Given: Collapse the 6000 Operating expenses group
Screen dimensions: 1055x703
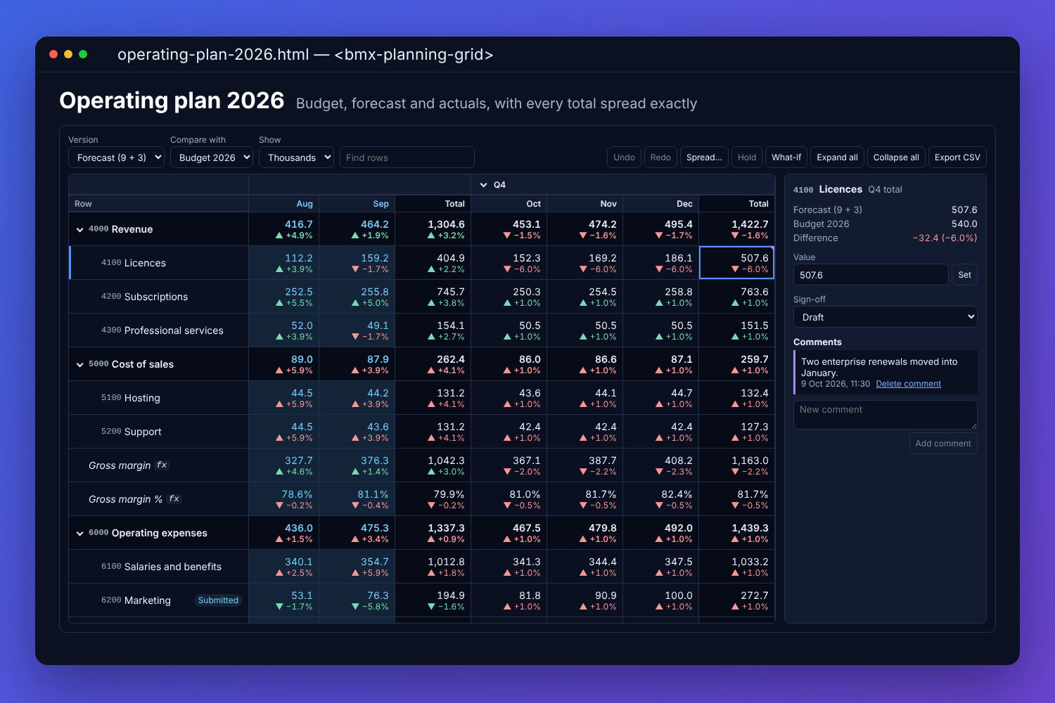Looking at the screenshot, I should (x=79, y=534).
